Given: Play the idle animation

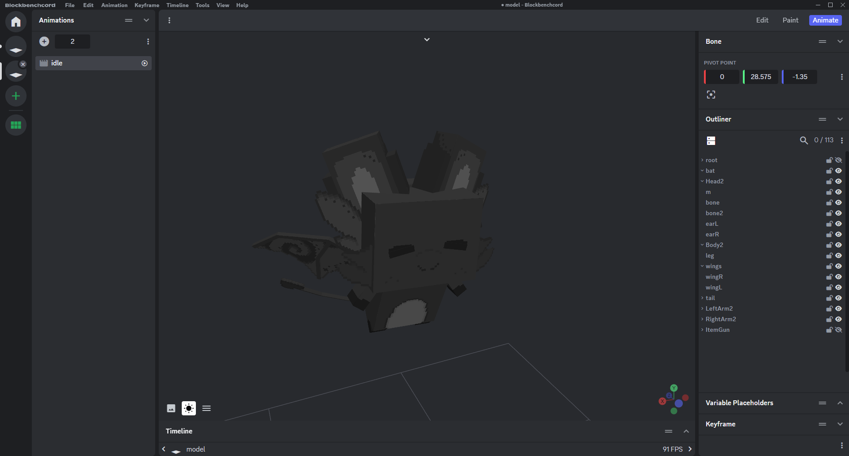Looking at the screenshot, I should [x=145, y=63].
